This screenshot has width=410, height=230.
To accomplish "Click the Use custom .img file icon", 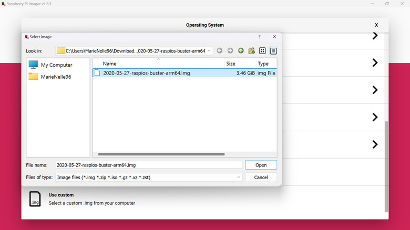I will [x=35, y=199].
